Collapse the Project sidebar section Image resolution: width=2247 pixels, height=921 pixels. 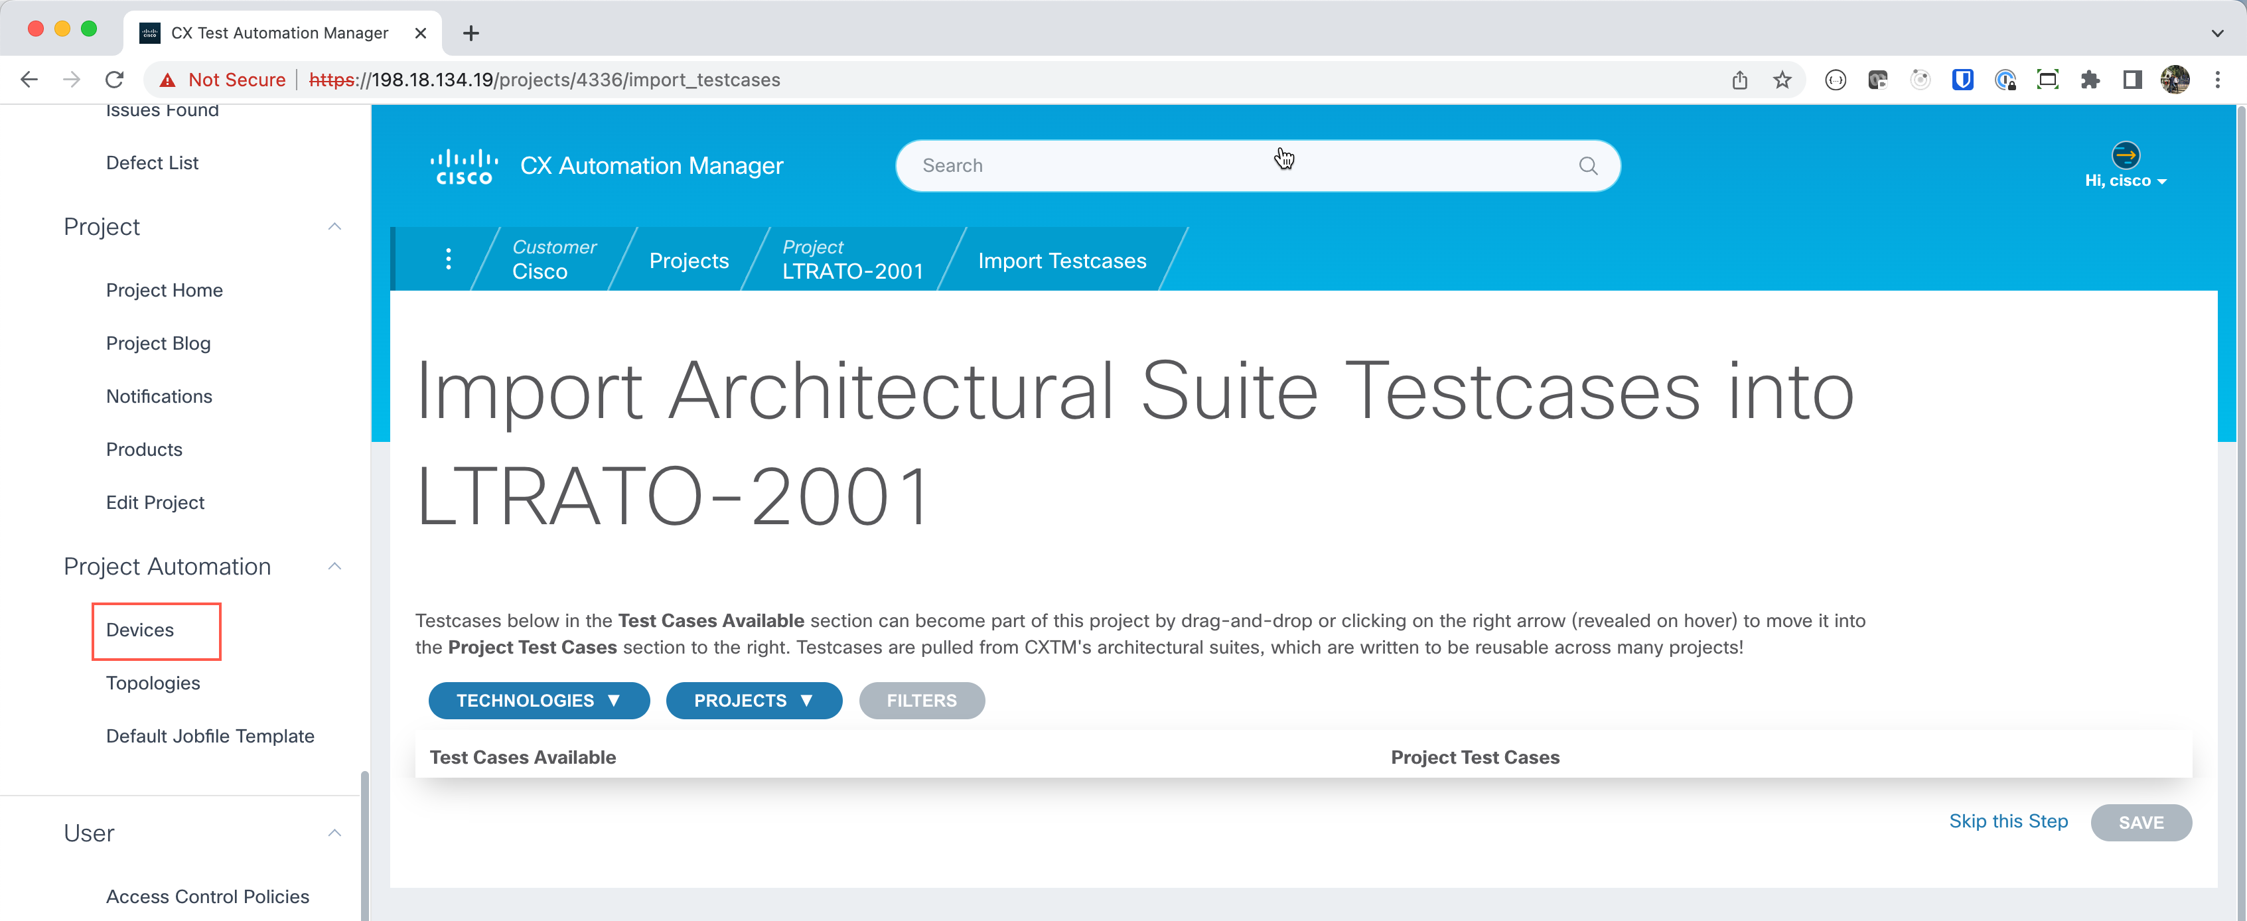[x=334, y=227]
